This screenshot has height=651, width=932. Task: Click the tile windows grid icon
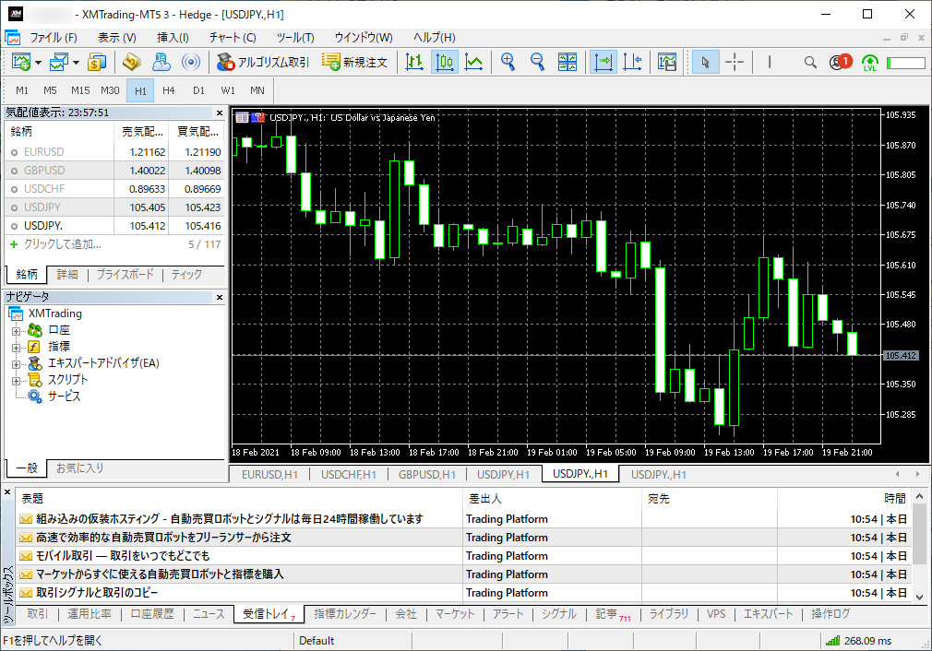568,62
